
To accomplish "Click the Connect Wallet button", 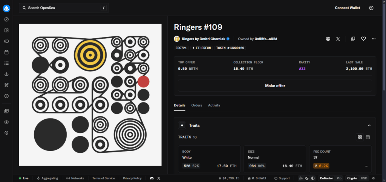I will click(347, 8).
